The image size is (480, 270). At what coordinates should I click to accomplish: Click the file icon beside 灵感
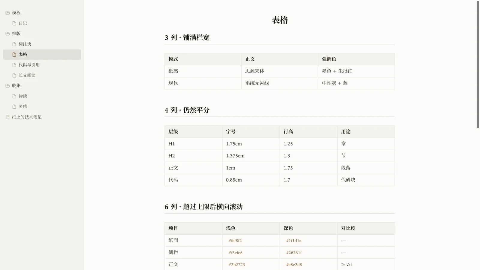click(14, 106)
